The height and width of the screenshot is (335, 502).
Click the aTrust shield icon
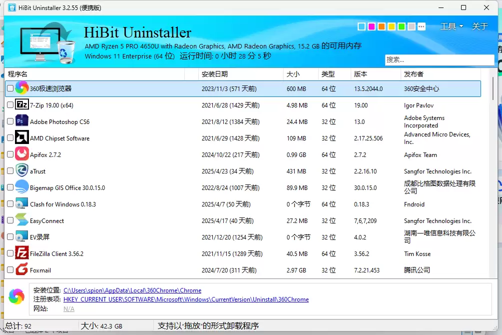pyautogui.click(x=22, y=170)
